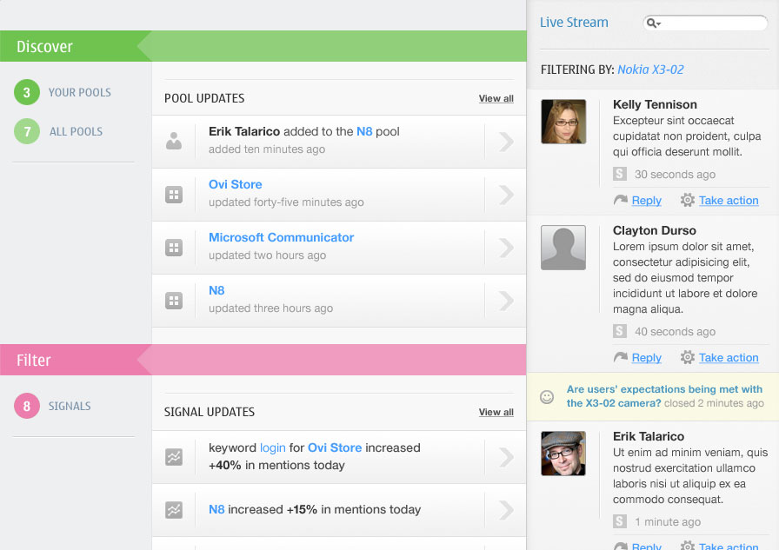The width and height of the screenshot is (779, 550).
Task: Click Take action under Clayton Durso's post
Action: (x=729, y=357)
